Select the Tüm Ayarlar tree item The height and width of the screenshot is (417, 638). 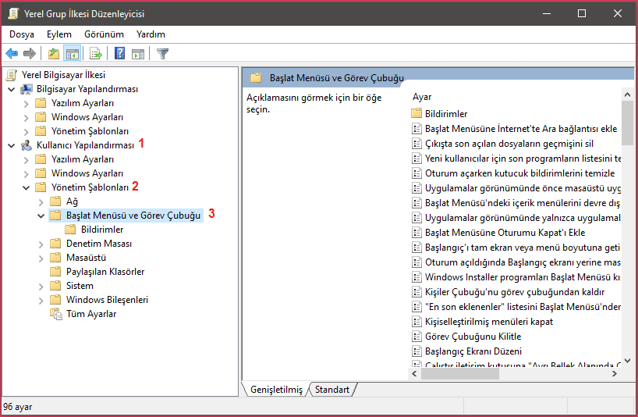click(91, 314)
